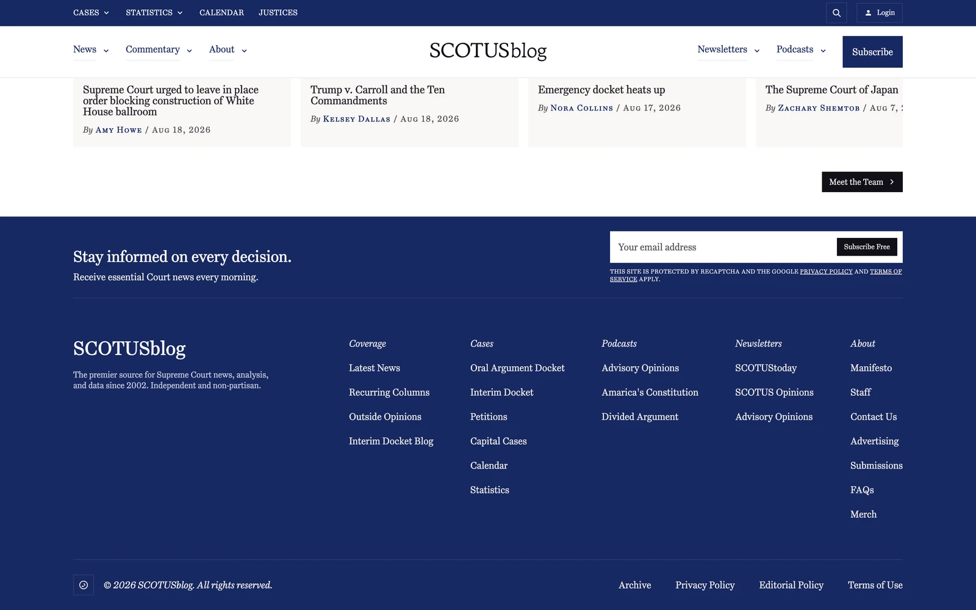Image resolution: width=976 pixels, height=610 pixels.
Task: Open FAQs footer link
Action: tap(862, 490)
